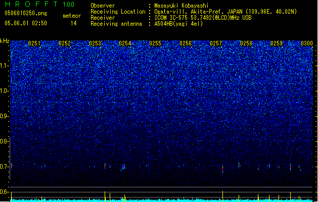Click the version number 1.0.0
The width and height of the screenshot is (318, 202).
69,5
